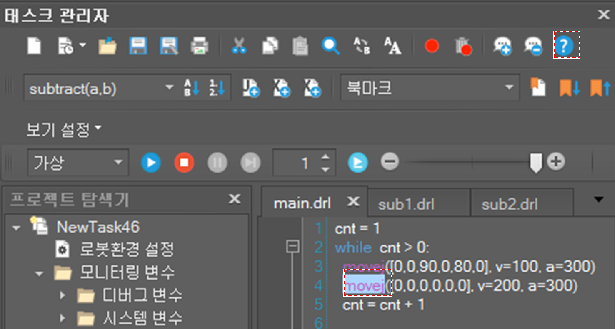
Task: Click the Cut scissors icon
Action: (239, 46)
